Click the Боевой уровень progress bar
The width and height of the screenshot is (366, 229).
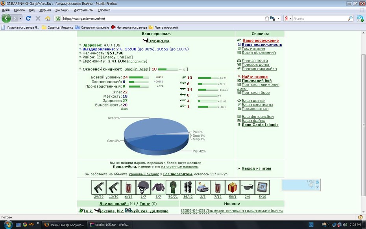coord(139,77)
